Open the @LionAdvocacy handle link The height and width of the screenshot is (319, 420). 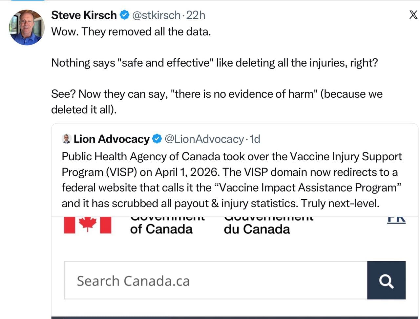[x=204, y=139]
